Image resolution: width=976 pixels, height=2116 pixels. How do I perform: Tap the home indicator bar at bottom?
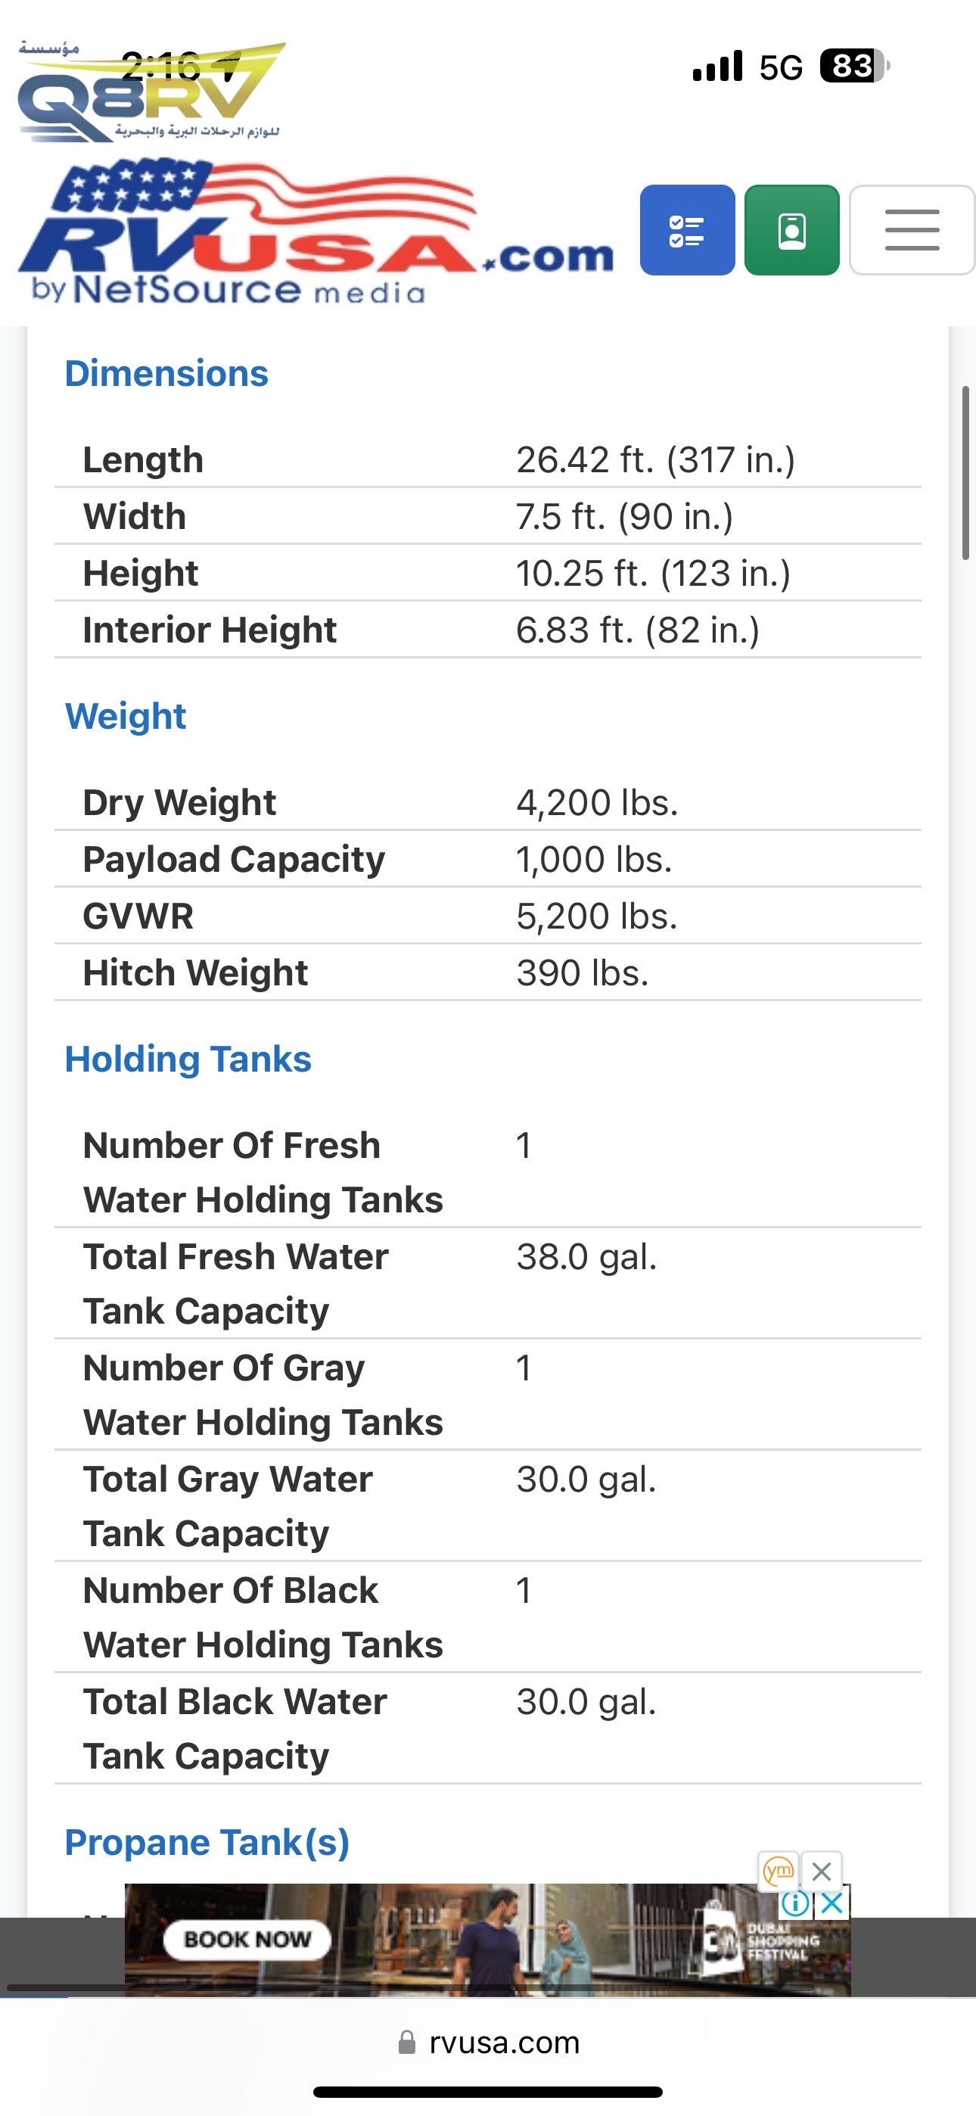pyautogui.click(x=488, y=2091)
